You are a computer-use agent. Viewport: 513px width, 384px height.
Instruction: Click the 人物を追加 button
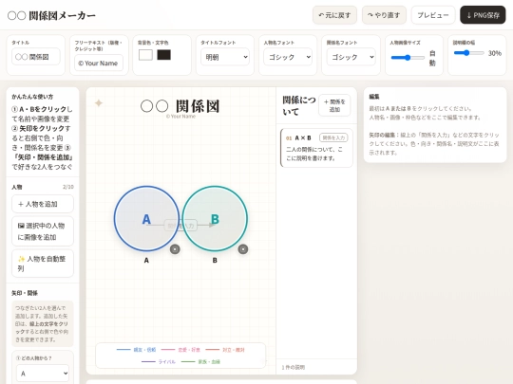pos(43,204)
